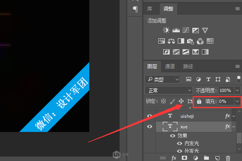Add a layer mask
This screenshot has height=161, width=242.
(184, 158)
